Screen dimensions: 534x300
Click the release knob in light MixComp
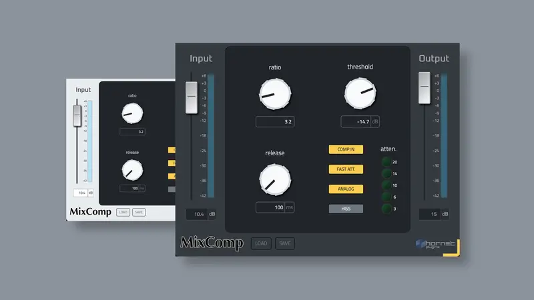(x=132, y=170)
